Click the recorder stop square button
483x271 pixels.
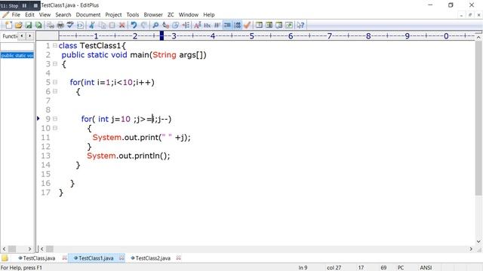[x=35, y=5]
